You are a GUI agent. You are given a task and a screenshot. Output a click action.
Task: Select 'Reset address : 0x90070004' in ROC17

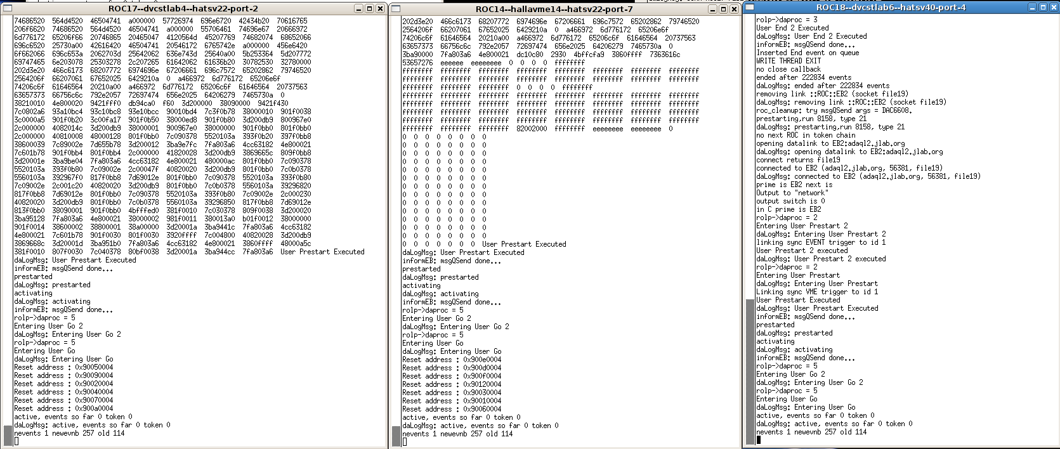[63, 400]
